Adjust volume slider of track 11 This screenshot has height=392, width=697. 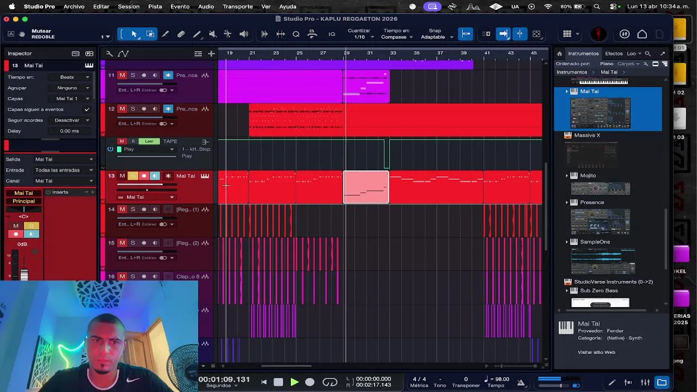coord(148,84)
